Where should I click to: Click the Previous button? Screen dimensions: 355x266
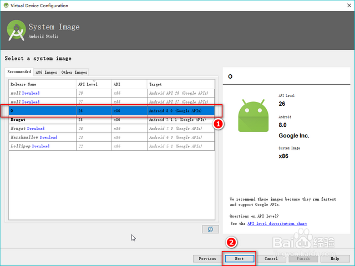tap(207, 259)
